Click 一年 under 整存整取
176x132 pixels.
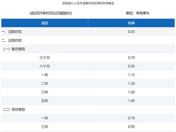45,75
